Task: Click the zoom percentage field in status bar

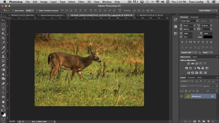Action: coord(12,122)
